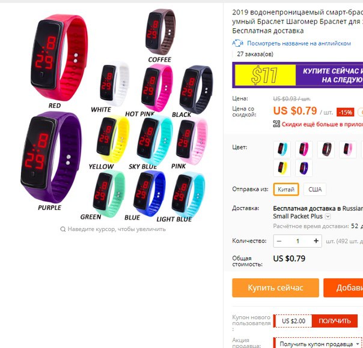
Task: Increase quantity with the plus button
Action: pos(316,241)
